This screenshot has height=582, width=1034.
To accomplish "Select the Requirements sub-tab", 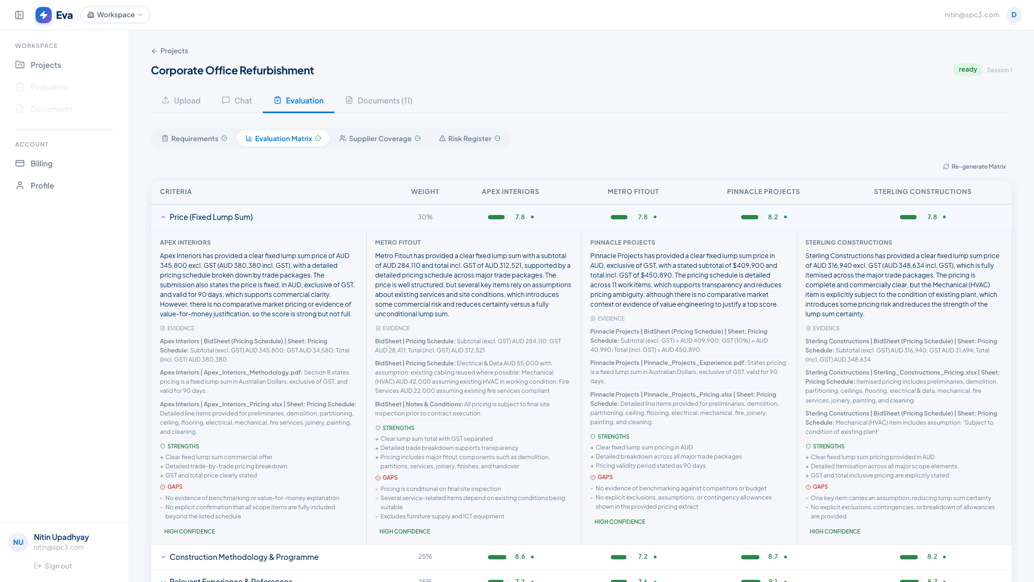I will tap(194, 139).
